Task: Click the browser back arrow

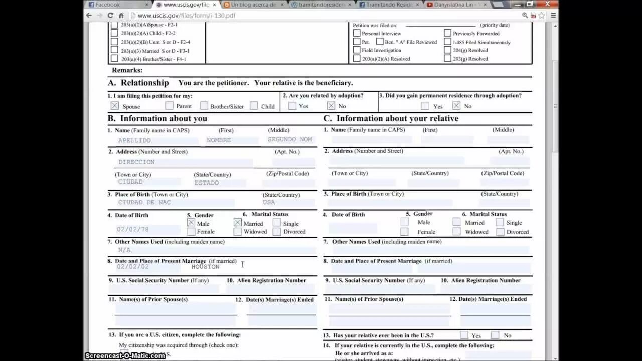Action: pos(89,15)
